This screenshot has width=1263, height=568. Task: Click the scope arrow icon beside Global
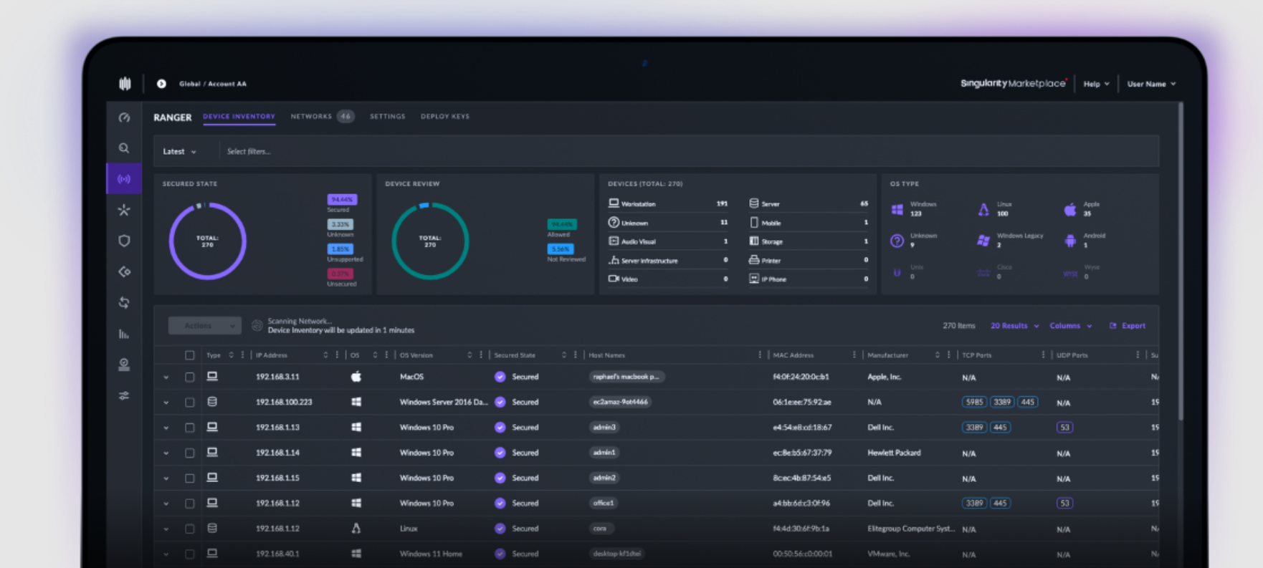click(161, 84)
